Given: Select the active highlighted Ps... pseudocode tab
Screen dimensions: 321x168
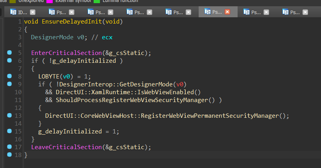Looking at the screenshot, I should (x=217, y=12).
